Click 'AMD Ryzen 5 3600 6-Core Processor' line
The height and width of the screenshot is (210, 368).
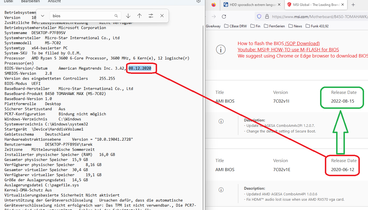(x=97, y=58)
